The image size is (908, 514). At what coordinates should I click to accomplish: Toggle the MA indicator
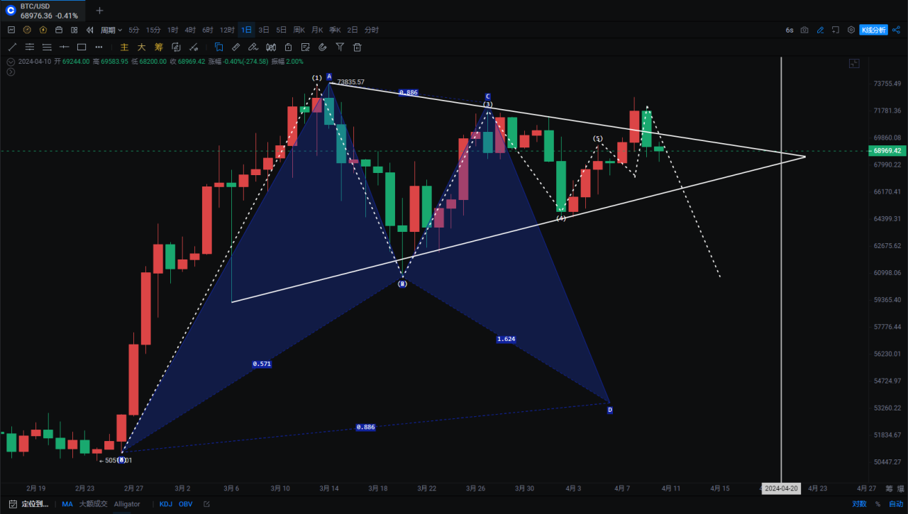pos(67,504)
